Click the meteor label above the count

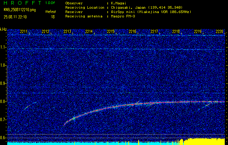pyautogui.click(x=51, y=12)
